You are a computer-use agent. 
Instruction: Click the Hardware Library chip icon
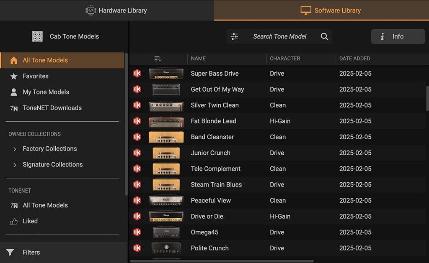(90, 10)
